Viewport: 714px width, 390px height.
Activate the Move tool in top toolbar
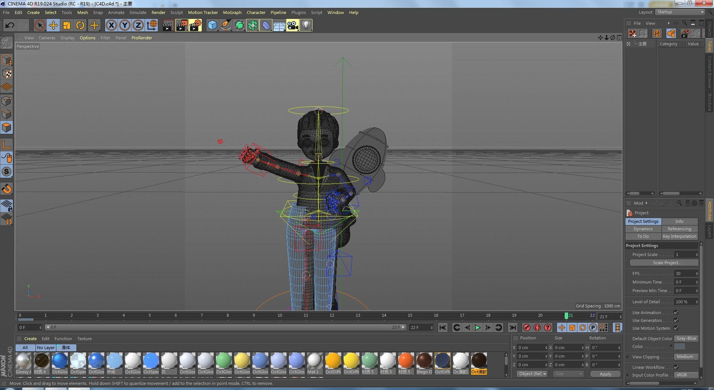tap(53, 25)
